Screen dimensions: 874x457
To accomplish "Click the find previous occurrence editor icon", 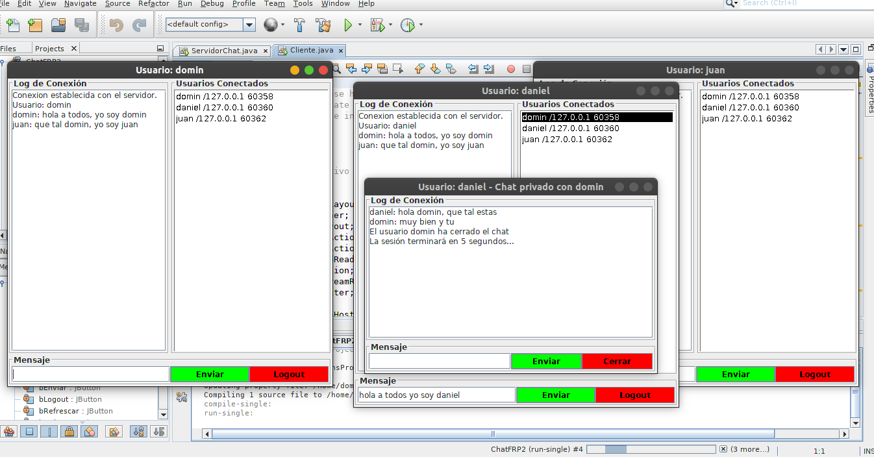I will 353,68.
